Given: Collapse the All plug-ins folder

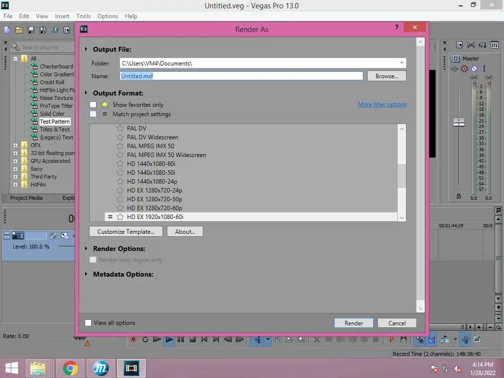Looking at the screenshot, I should [x=15, y=59].
